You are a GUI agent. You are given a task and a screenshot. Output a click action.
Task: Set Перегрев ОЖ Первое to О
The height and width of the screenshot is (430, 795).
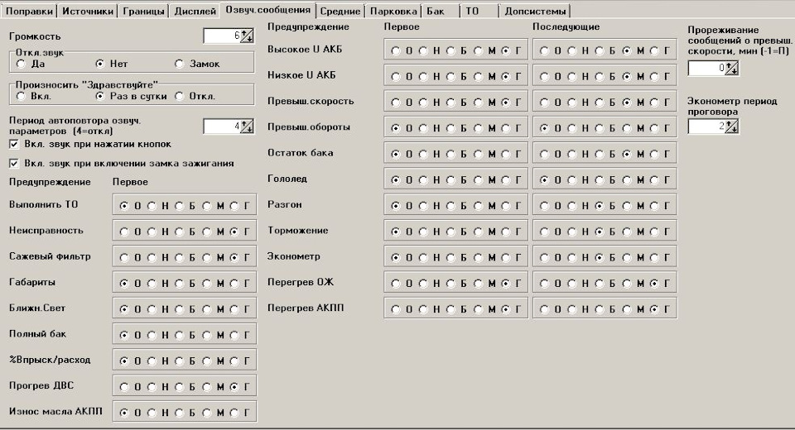[x=402, y=283]
